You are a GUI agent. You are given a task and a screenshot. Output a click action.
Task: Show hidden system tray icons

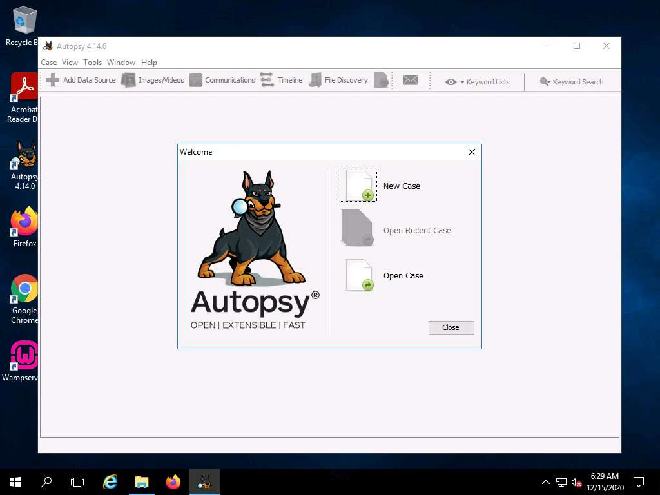point(545,482)
